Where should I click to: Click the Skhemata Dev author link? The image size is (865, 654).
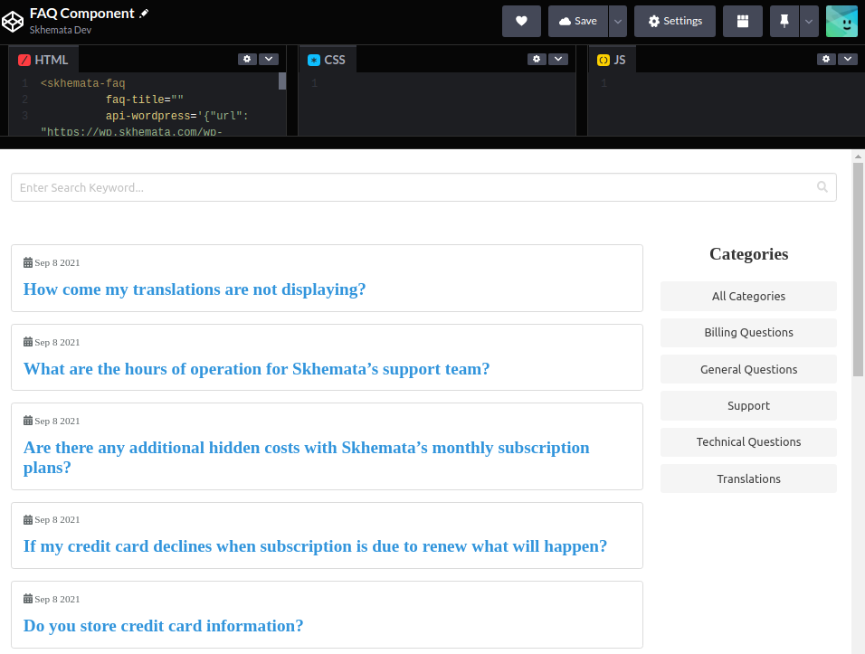tap(60, 30)
